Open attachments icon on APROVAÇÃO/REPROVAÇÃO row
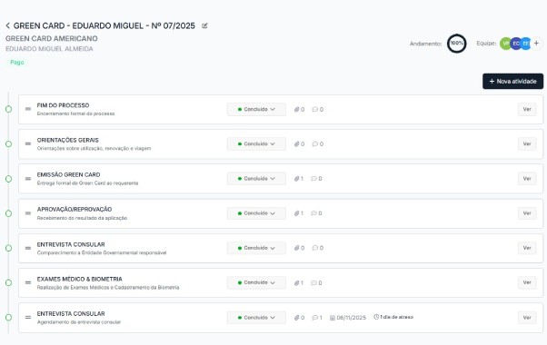Screen dimensions: 547x345 point(296,213)
